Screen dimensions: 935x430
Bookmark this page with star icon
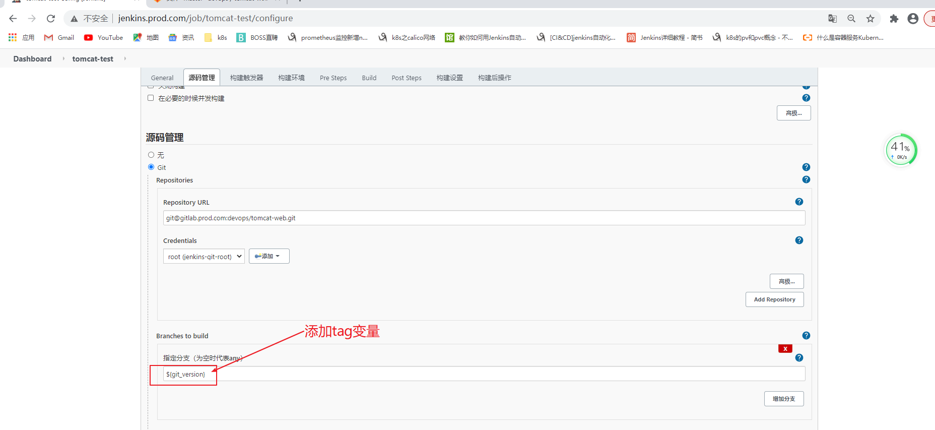[870, 19]
